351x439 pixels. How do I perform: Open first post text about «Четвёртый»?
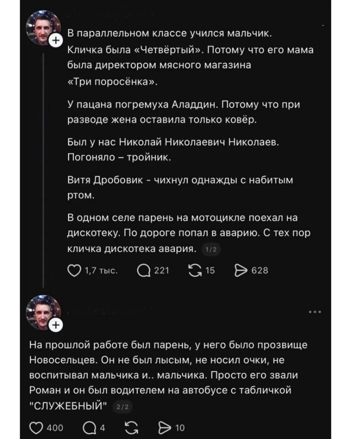coord(191,58)
